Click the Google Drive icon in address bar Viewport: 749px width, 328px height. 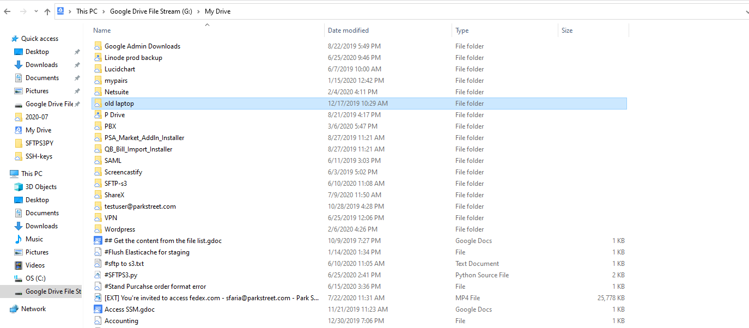coord(60,11)
